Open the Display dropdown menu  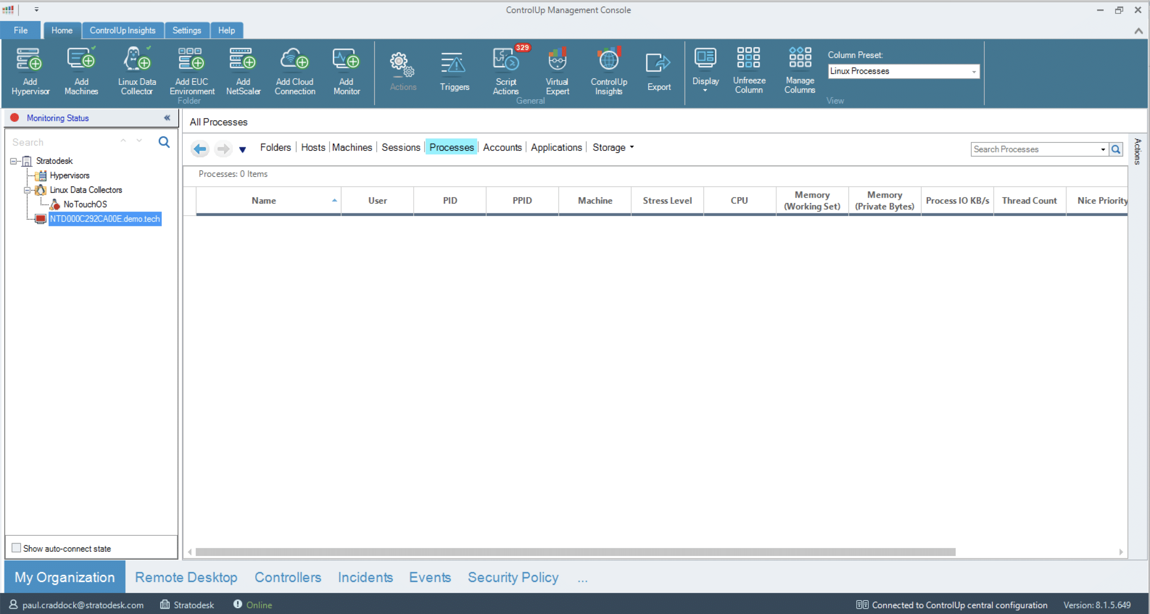(x=705, y=70)
